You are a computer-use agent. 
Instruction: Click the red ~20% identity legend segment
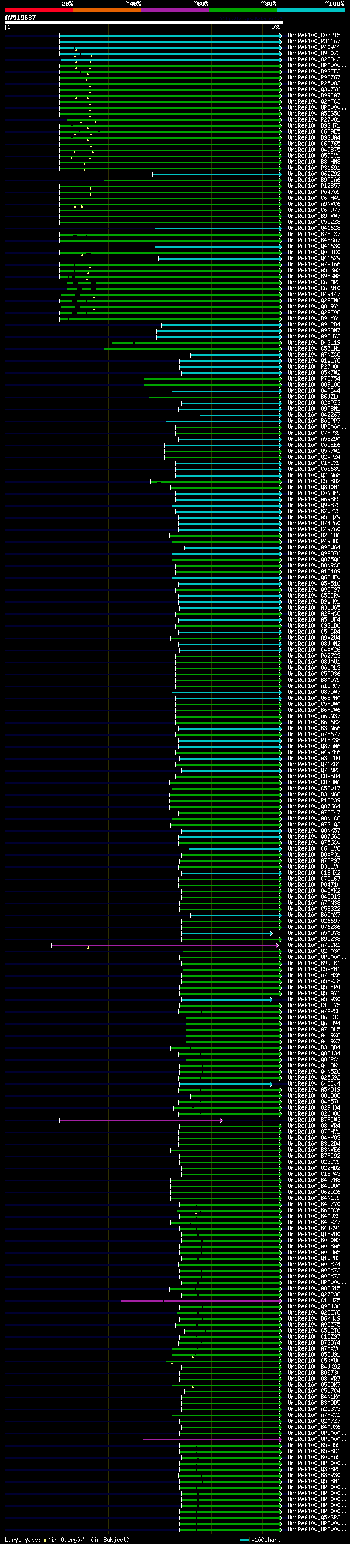pos(39,10)
